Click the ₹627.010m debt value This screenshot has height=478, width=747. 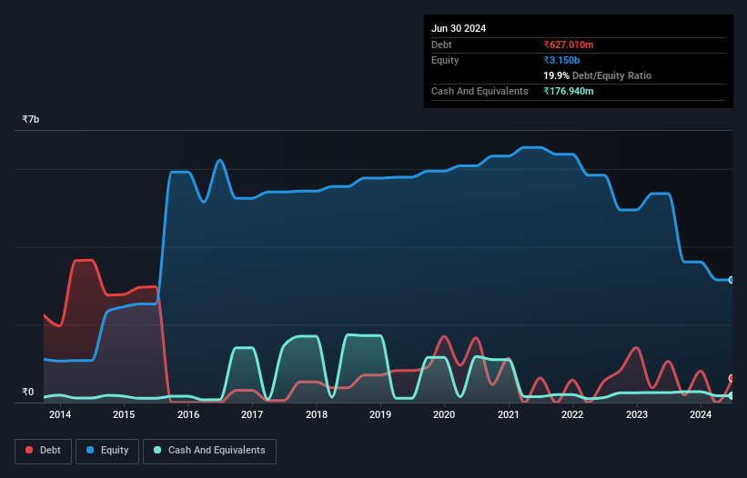569,45
